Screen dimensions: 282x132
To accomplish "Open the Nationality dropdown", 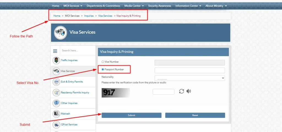I will coord(189,78).
